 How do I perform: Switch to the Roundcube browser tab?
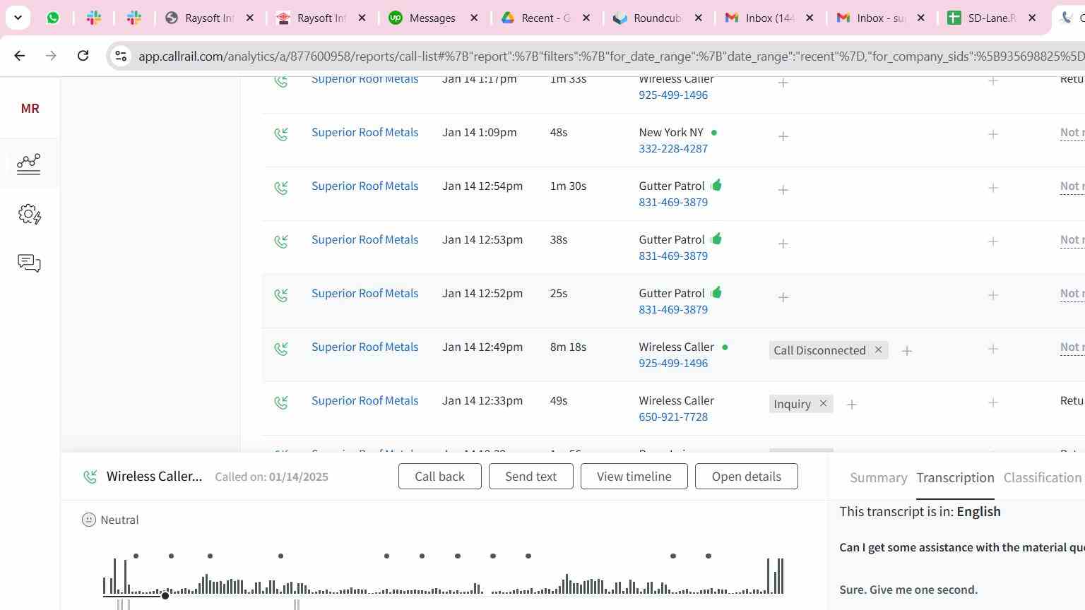648,18
